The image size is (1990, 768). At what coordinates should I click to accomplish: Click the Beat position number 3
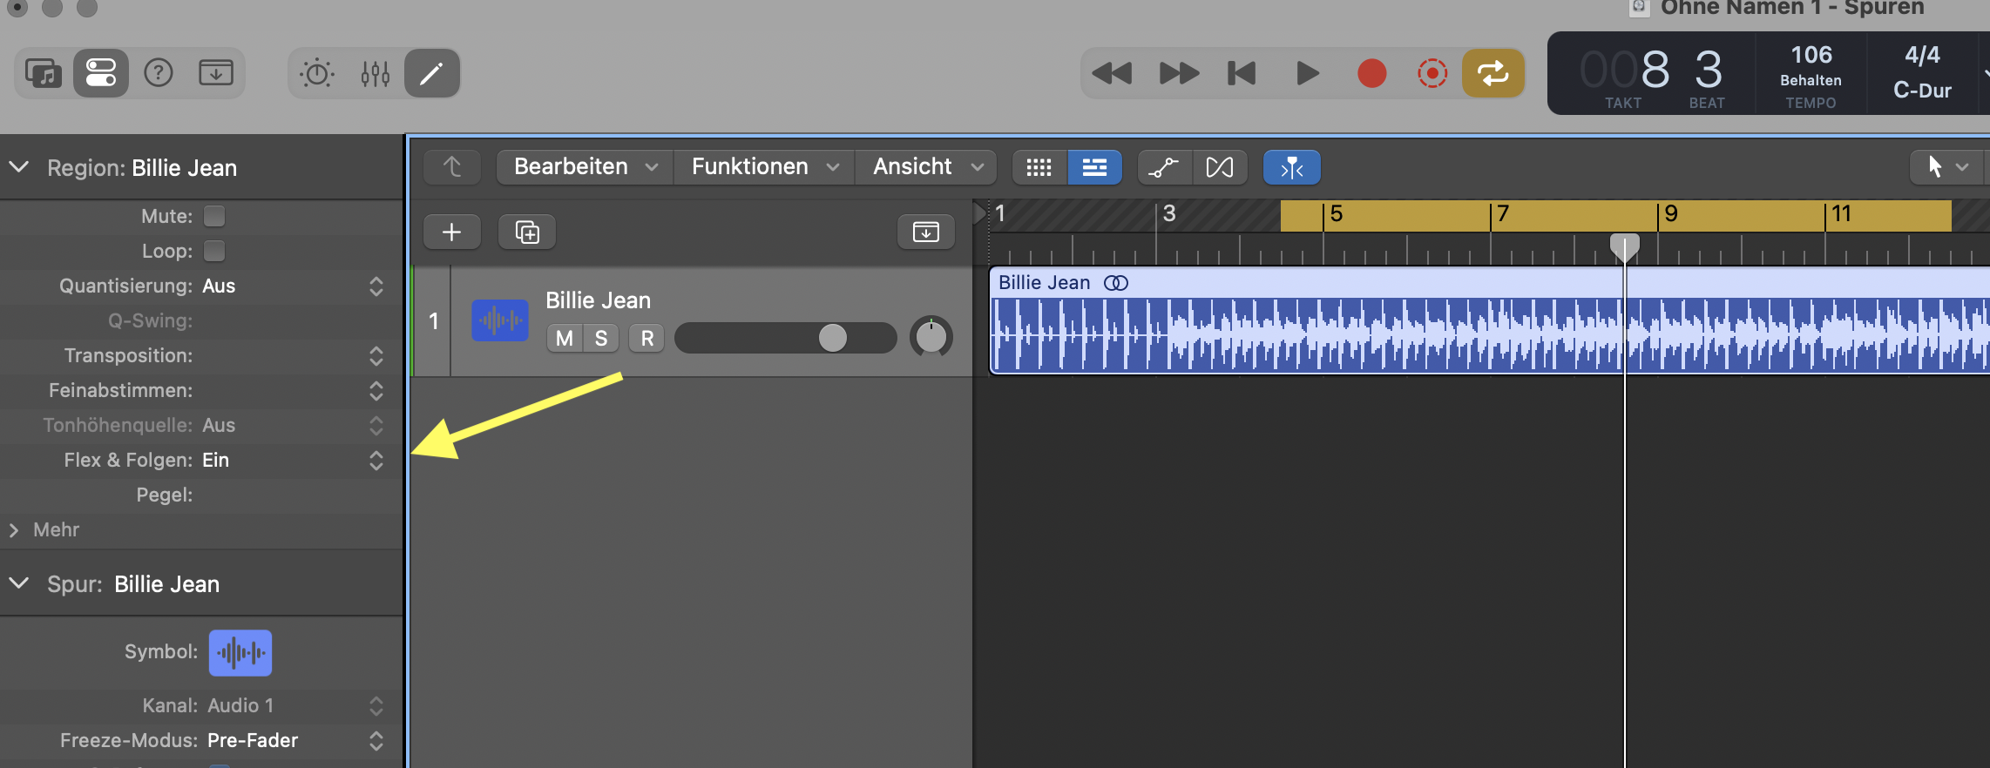pos(1709,70)
